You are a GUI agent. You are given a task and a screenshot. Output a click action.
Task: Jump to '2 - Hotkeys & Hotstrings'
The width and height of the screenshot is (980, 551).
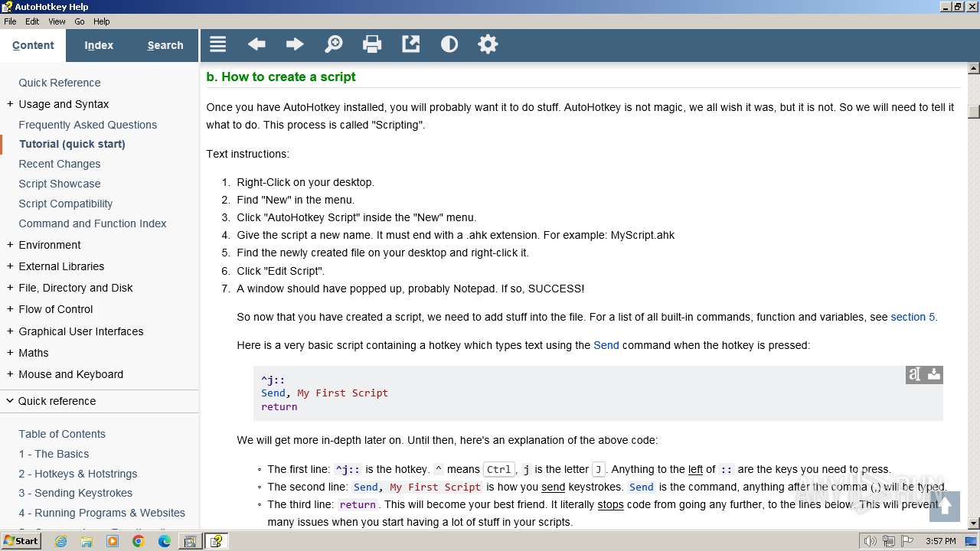(x=78, y=474)
